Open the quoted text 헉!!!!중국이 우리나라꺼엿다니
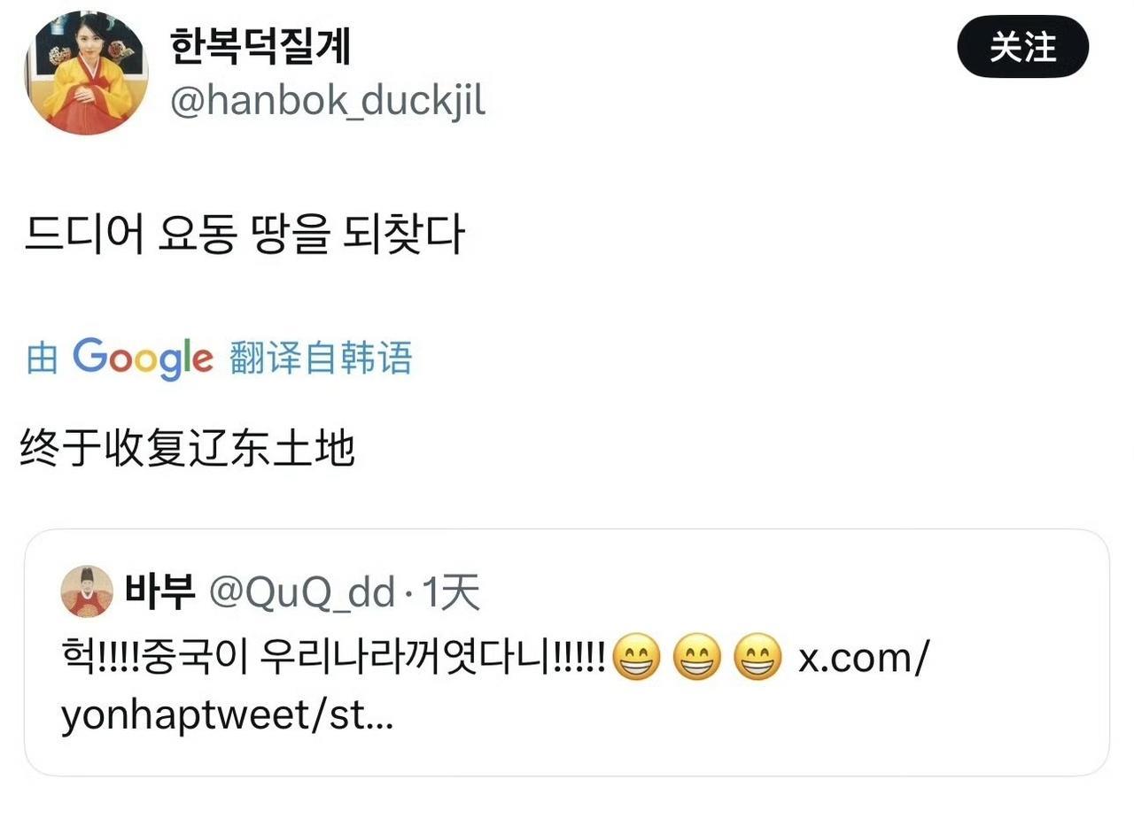Screen dimensions: 1134x826 pyautogui.click(x=333, y=659)
